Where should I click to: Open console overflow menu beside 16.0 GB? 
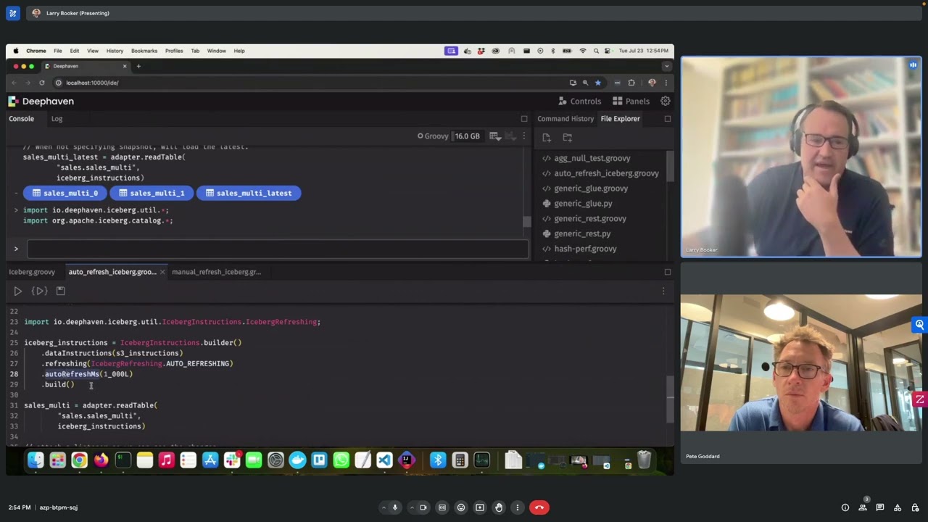coord(524,136)
